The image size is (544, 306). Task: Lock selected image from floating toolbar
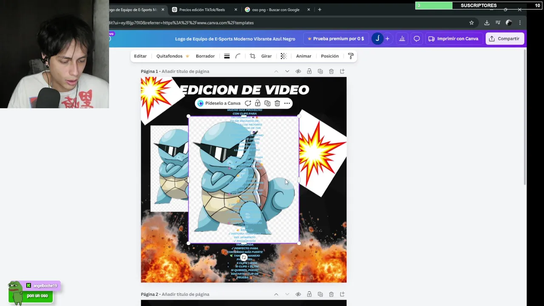click(258, 103)
